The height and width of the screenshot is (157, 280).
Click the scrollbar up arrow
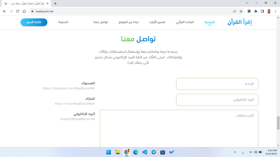point(278,17)
